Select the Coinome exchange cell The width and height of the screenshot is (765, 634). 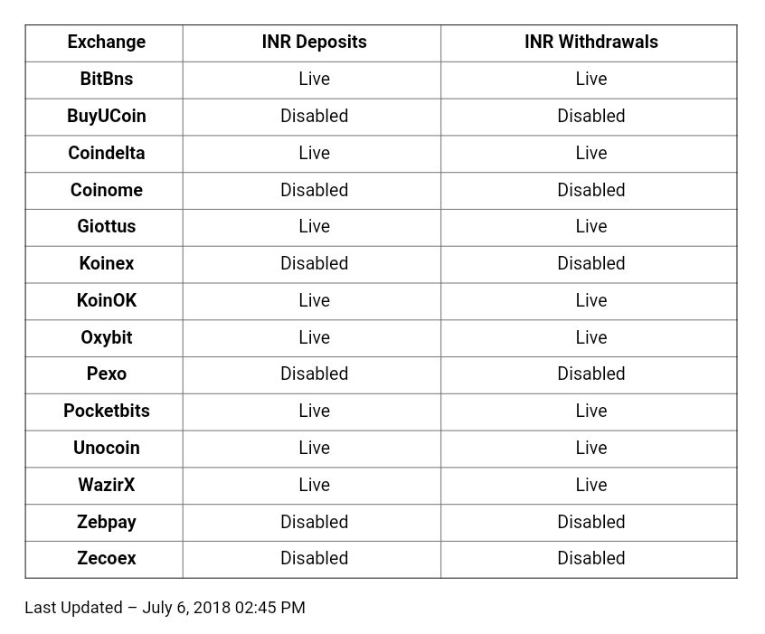point(107,190)
